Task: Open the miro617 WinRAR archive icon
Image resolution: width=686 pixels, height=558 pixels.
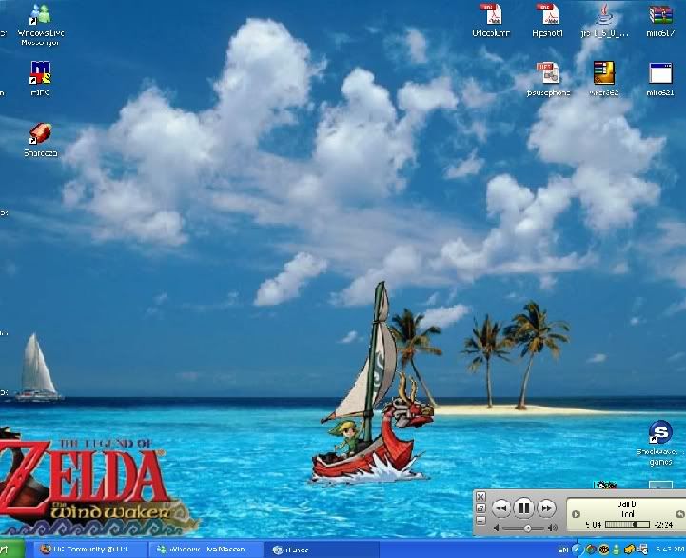Action: point(660,20)
